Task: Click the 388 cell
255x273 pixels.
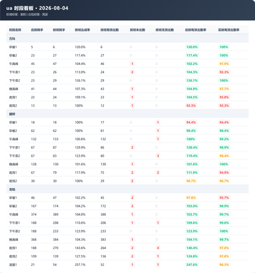Action: point(103,215)
